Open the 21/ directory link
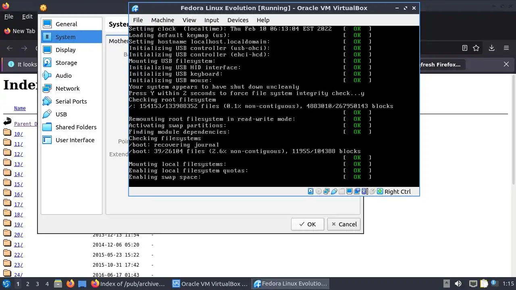Image resolution: width=516 pixels, height=290 pixels. tap(19, 245)
